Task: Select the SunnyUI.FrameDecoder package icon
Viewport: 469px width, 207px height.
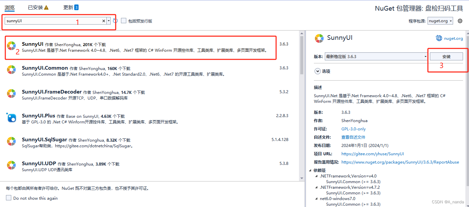Action: (11, 94)
